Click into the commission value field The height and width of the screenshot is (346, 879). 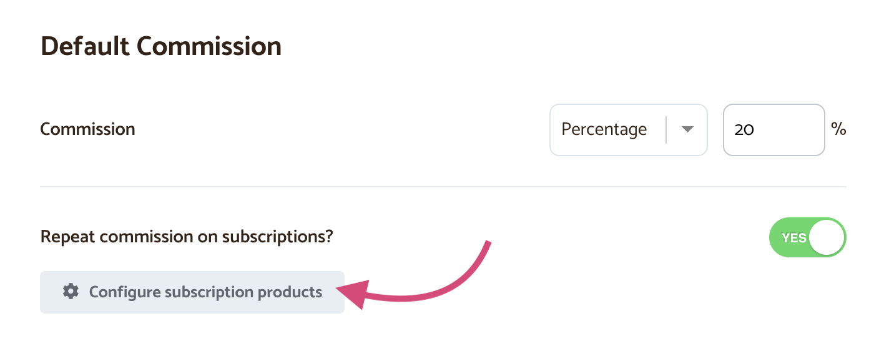click(773, 129)
